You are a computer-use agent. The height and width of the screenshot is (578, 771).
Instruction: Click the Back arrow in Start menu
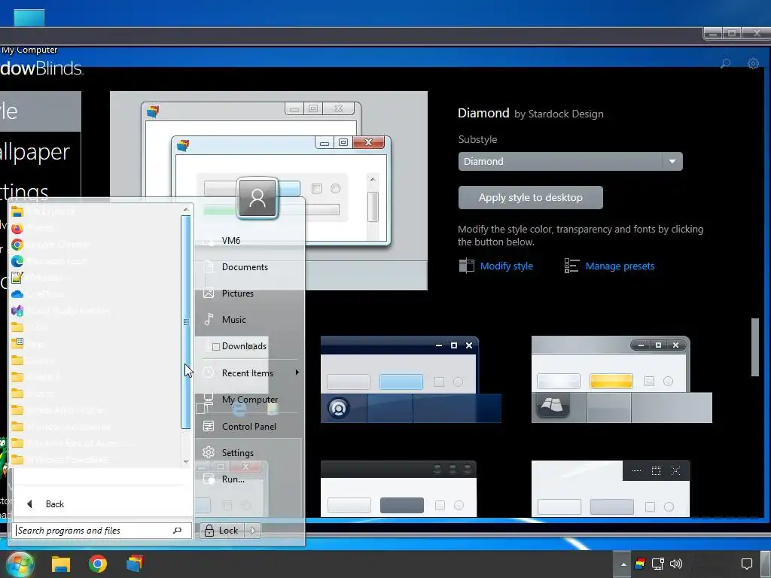click(30, 503)
